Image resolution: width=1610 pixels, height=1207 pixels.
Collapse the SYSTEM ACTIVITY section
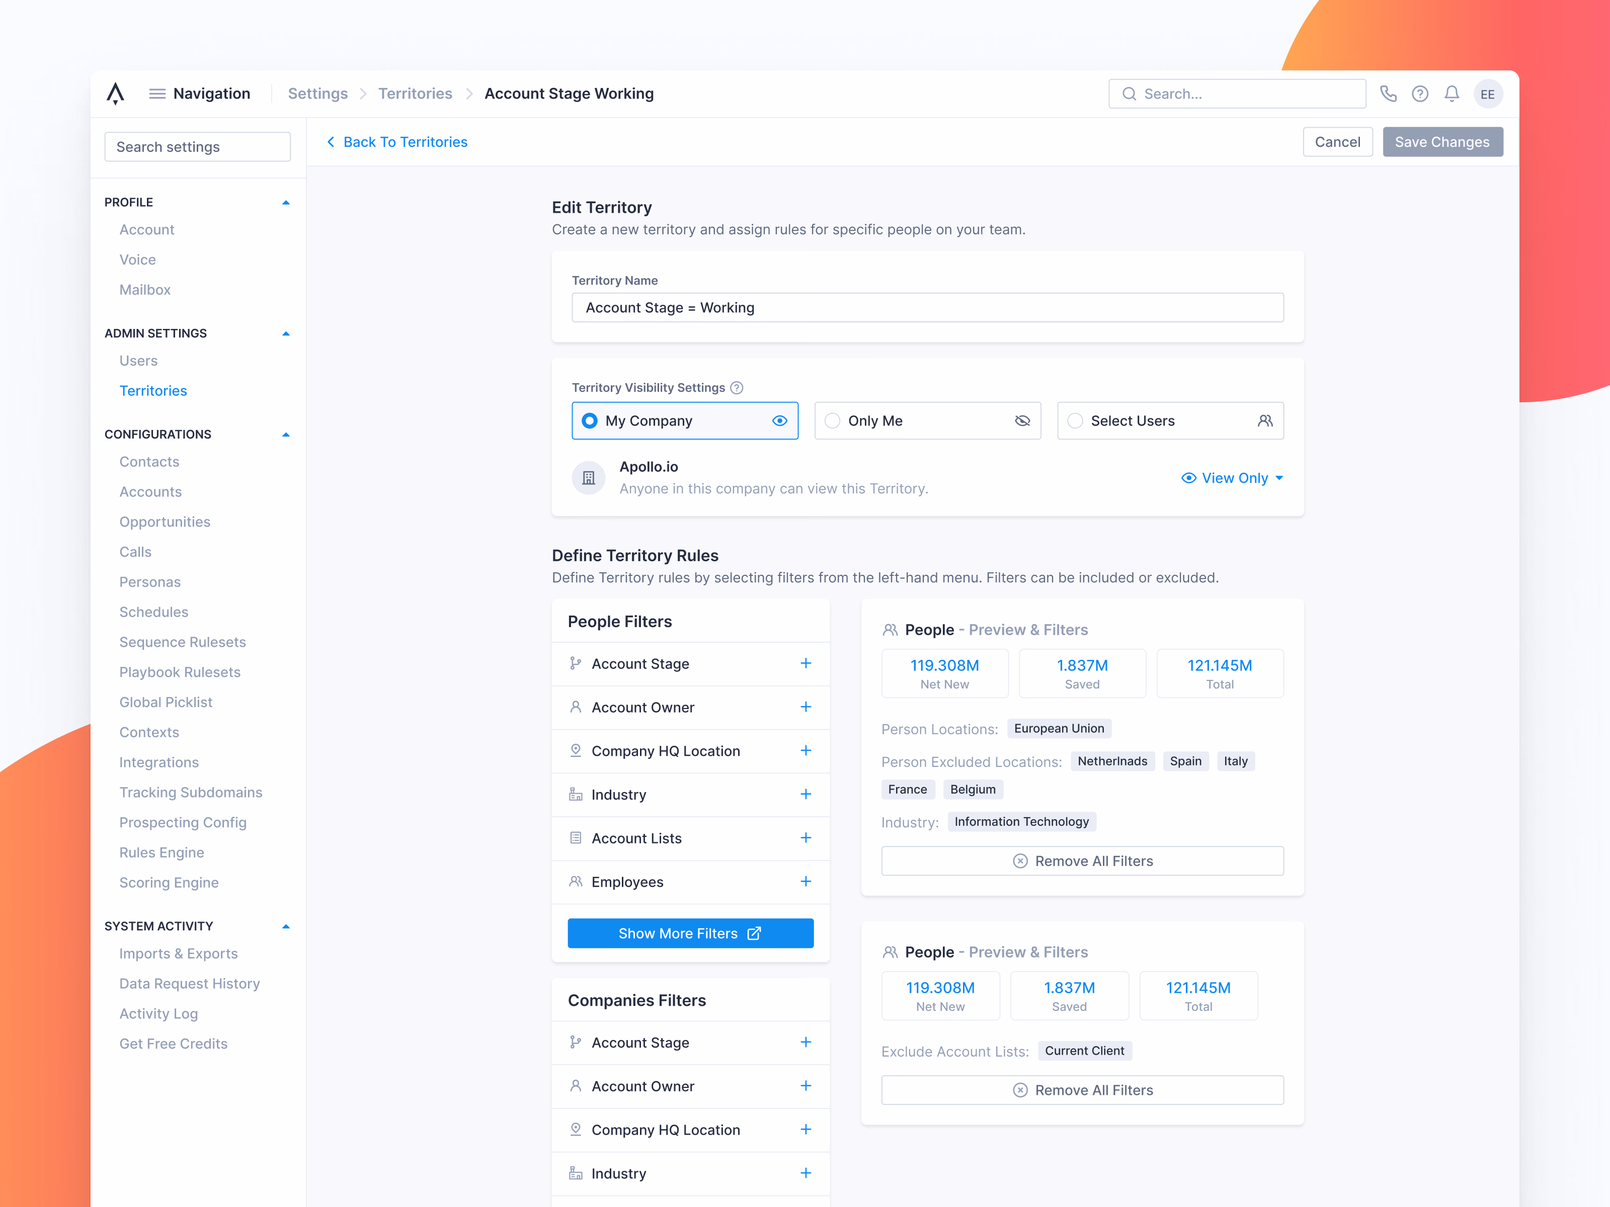(x=285, y=927)
